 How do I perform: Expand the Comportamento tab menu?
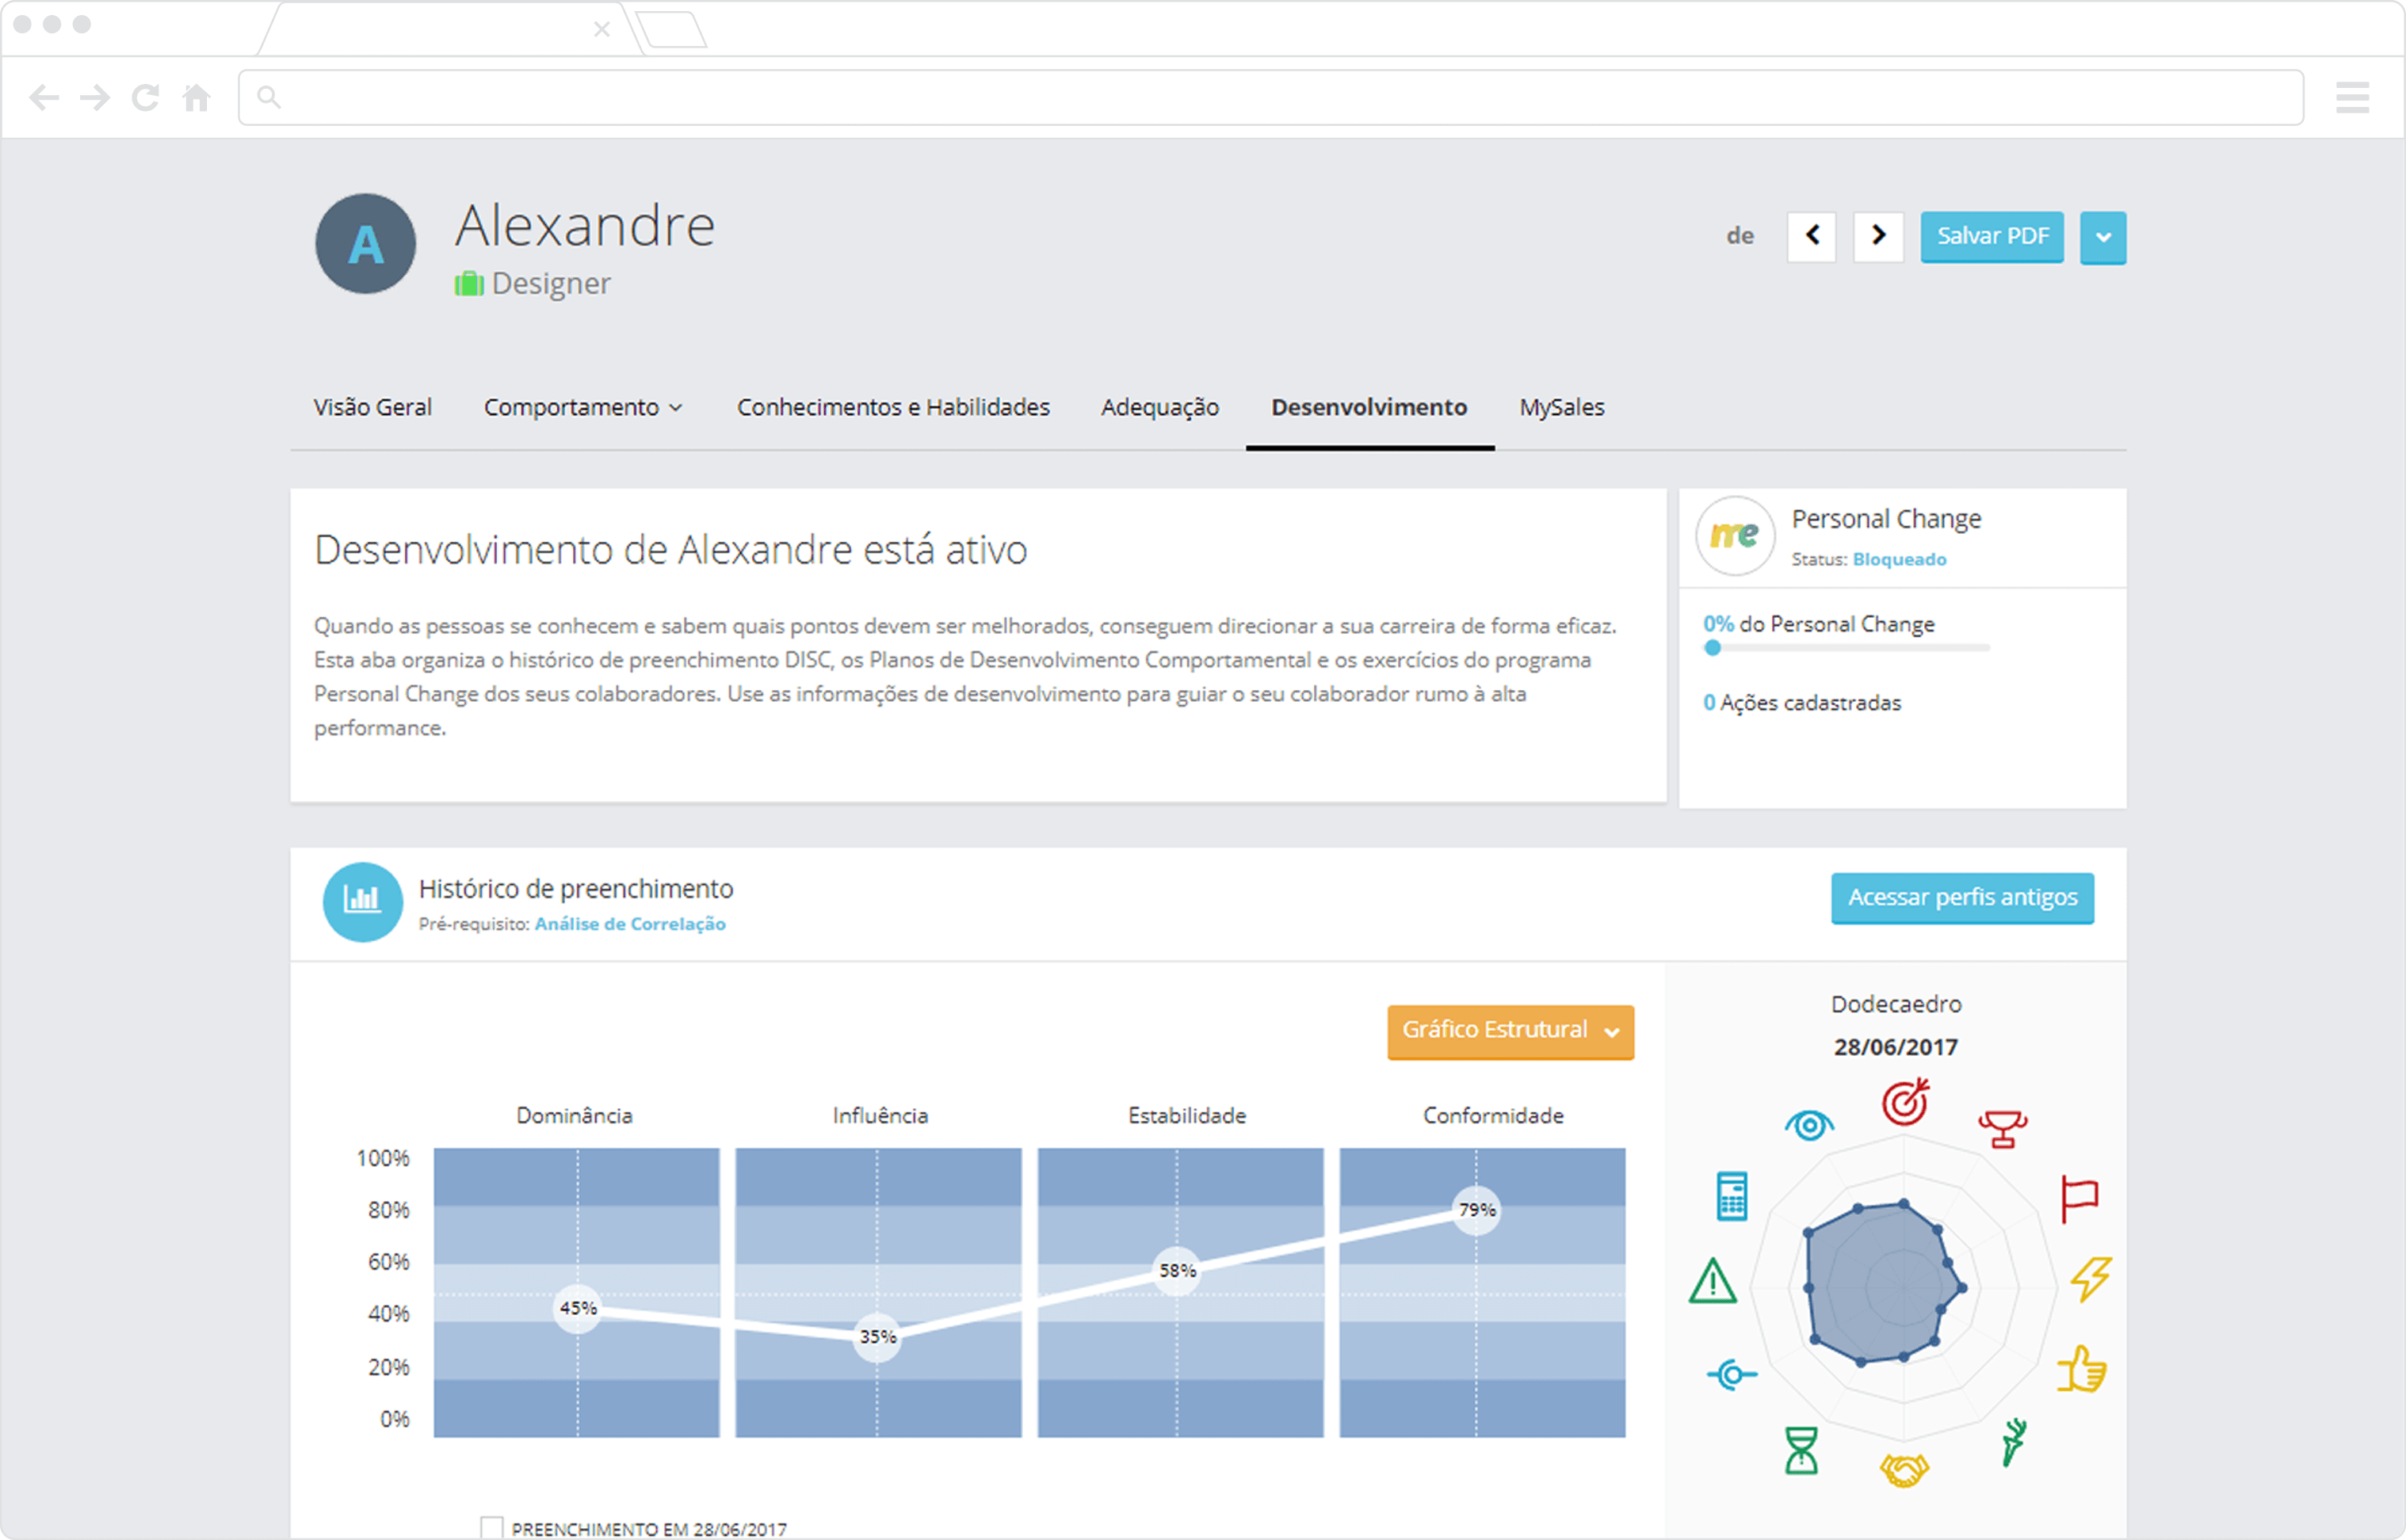click(583, 407)
